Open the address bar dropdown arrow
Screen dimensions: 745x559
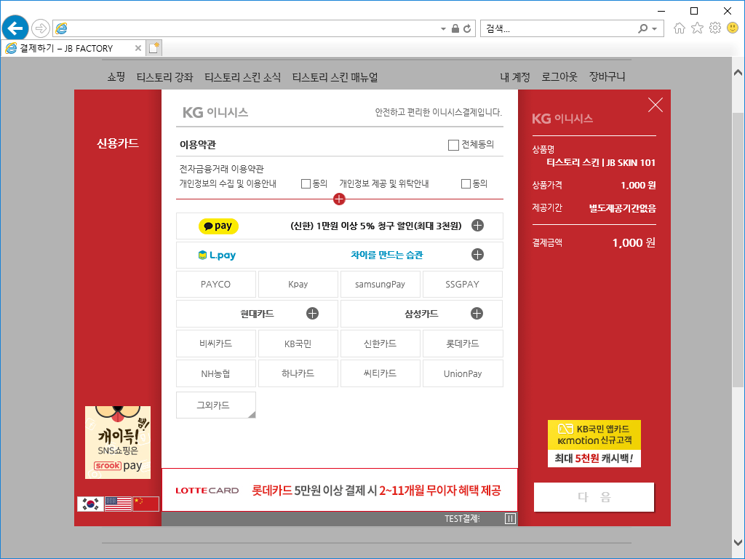click(x=443, y=29)
